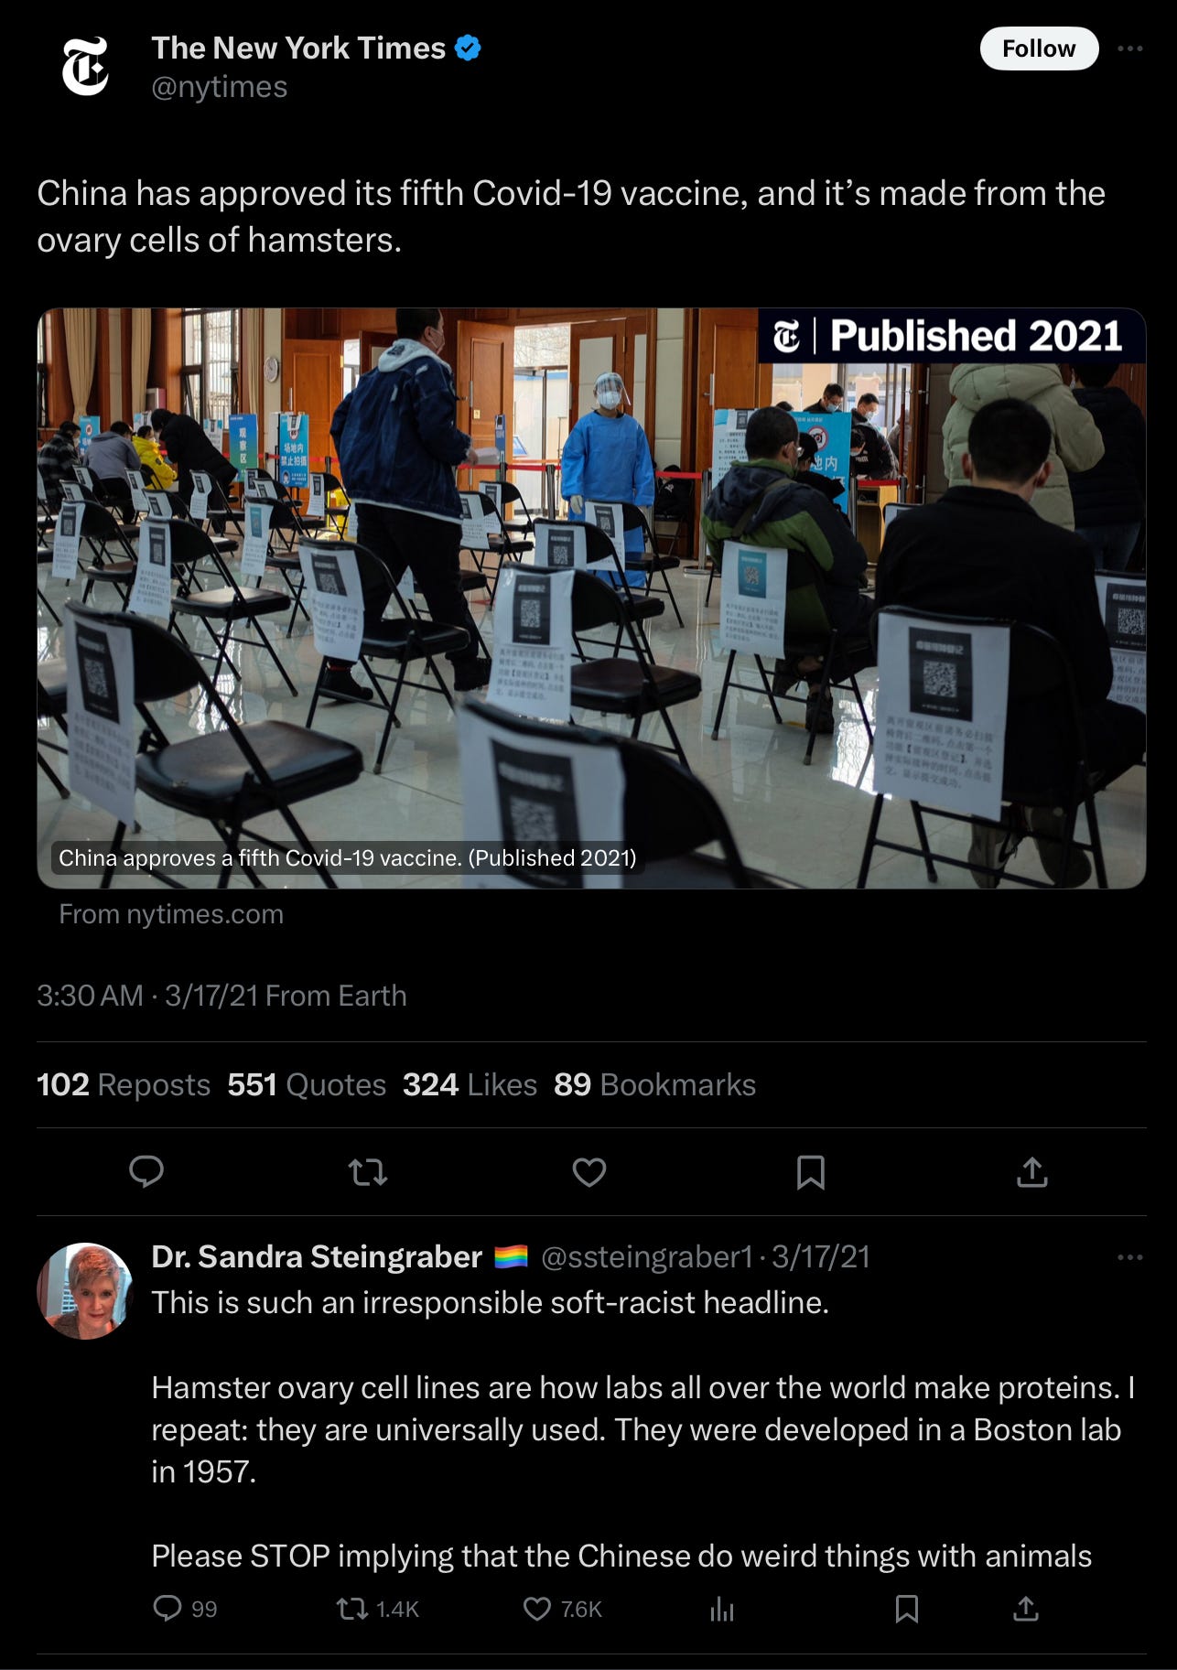Reply to the New York Times post
Viewport: 1177px width, 1670px height.
tap(146, 1171)
